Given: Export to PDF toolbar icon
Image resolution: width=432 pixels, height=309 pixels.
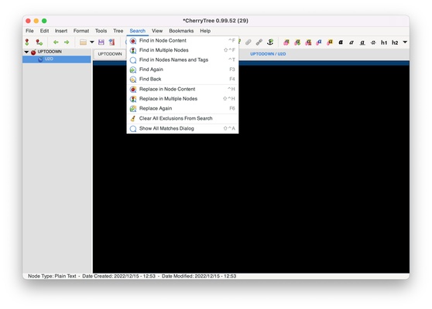Looking at the screenshot, I should tap(111, 42).
